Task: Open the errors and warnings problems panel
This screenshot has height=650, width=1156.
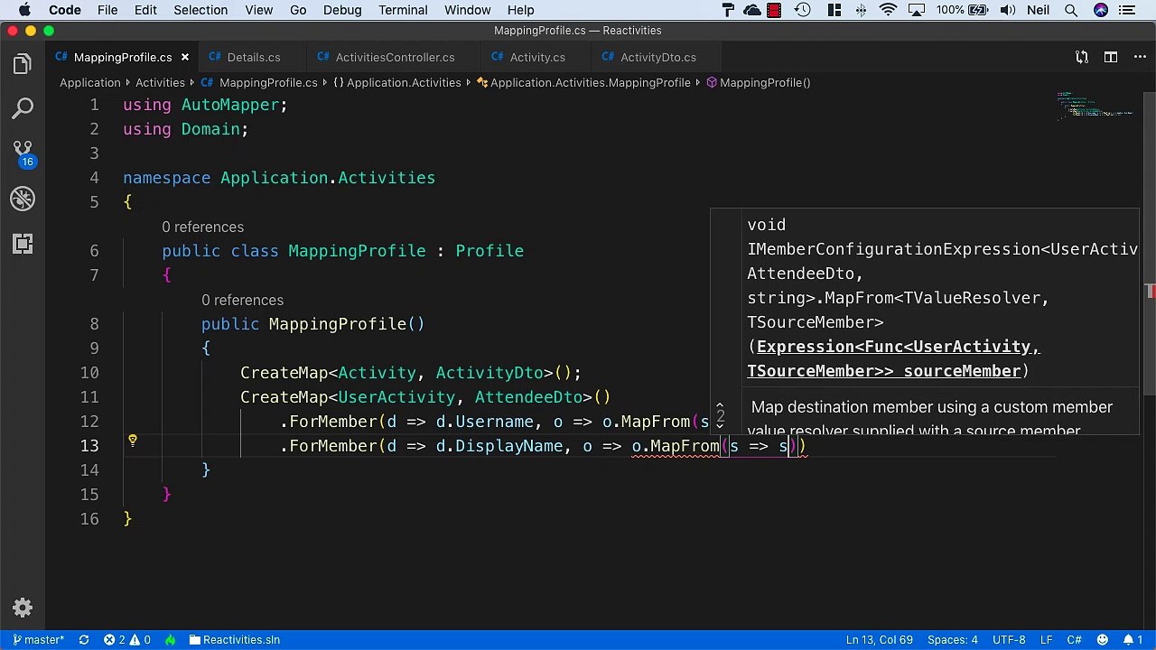Action: click(x=127, y=640)
